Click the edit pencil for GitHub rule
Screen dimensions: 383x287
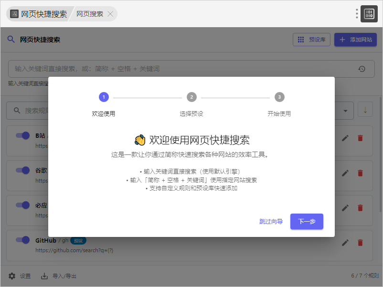point(345,243)
